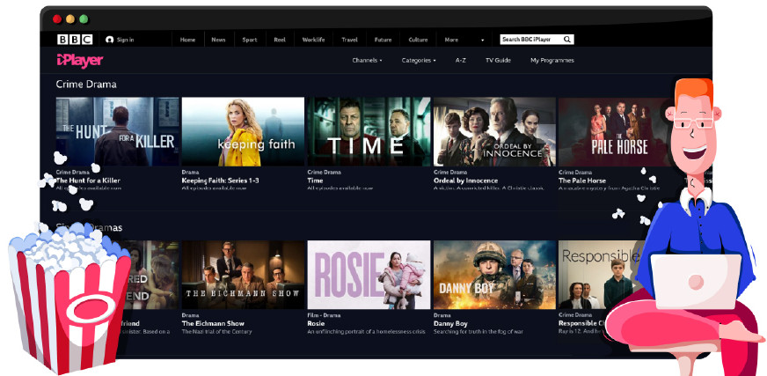Open the Rosie film thumbnail
This screenshot has height=376, width=767.
pos(369,275)
